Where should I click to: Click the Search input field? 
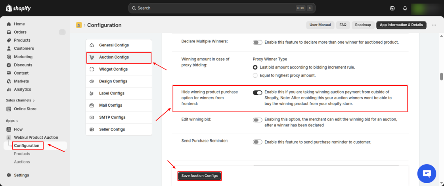pyautogui.click(x=222, y=8)
